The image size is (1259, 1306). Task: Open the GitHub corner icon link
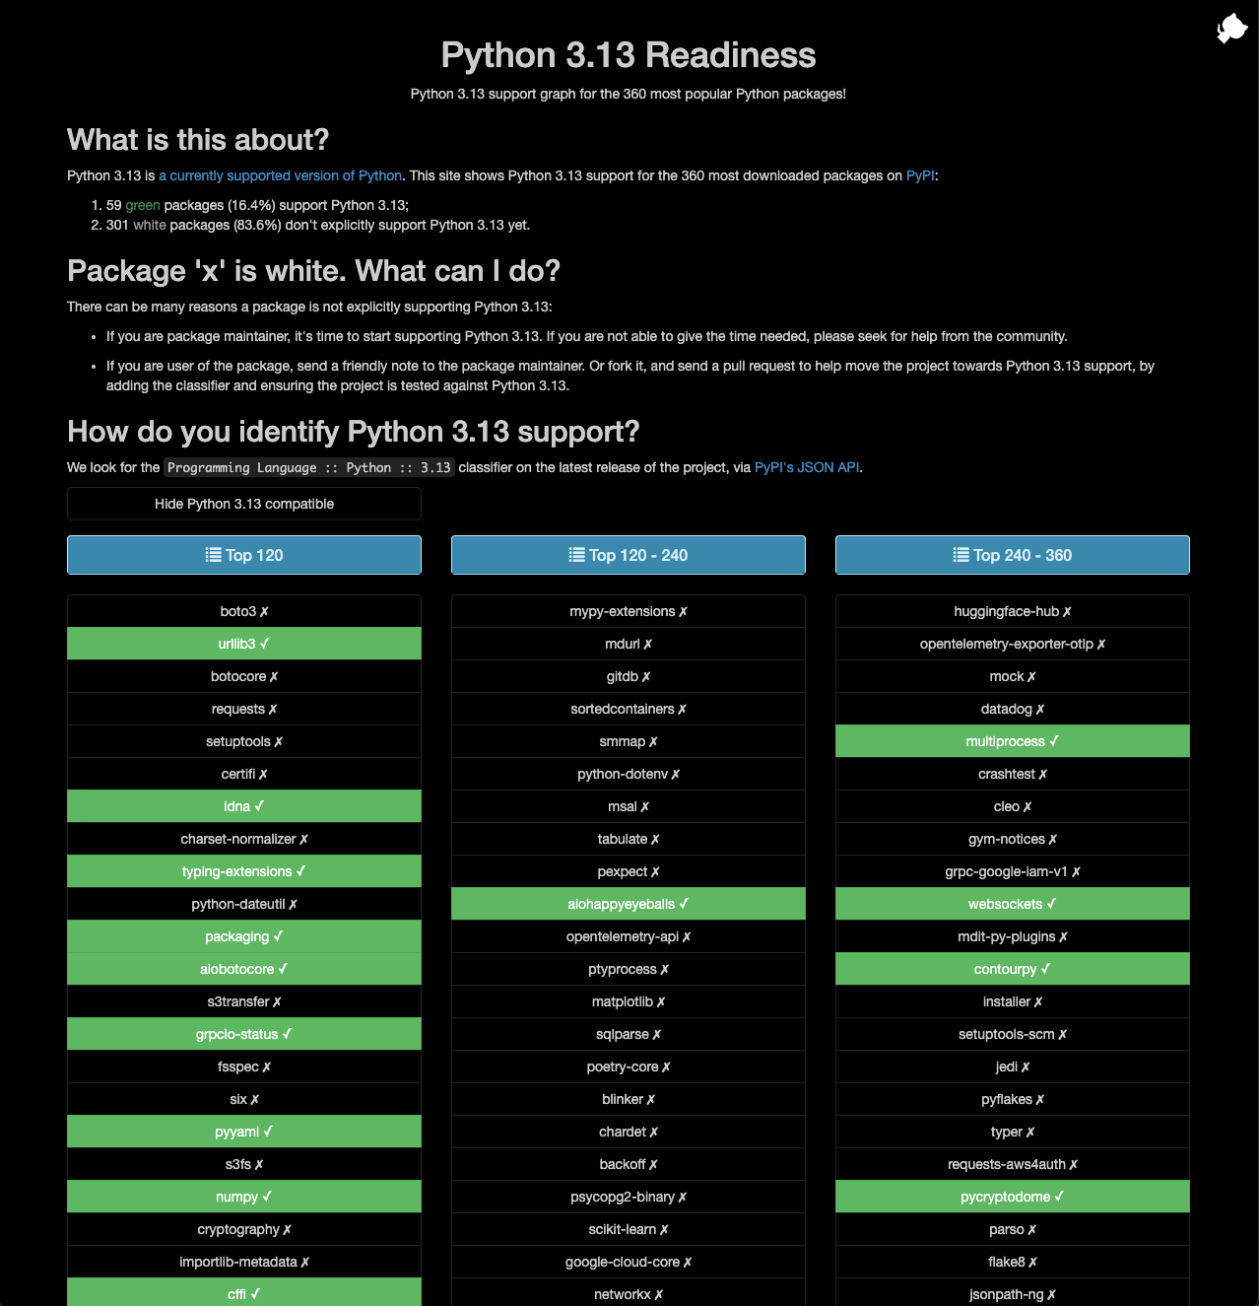(1231, 28)
